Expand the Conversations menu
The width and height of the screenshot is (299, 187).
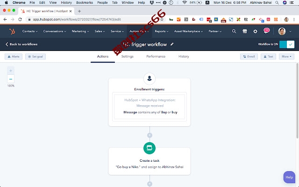click(55, 31)
